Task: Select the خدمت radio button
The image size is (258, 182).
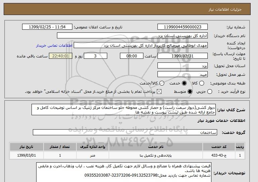Action: 184,83
